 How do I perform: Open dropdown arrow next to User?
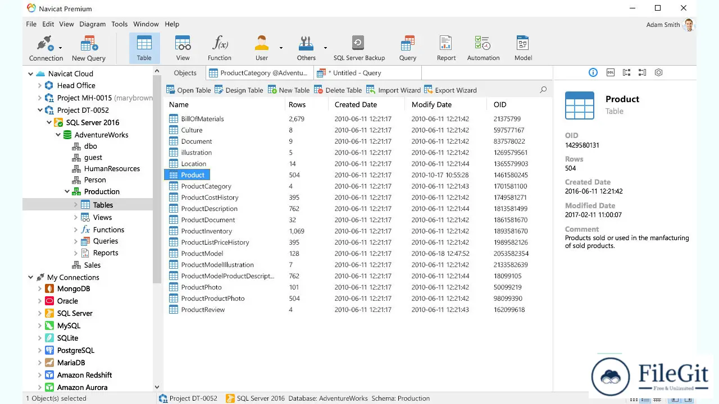point(281,48)
